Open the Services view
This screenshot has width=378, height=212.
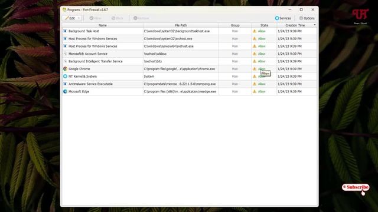click(x=283, y=18)
